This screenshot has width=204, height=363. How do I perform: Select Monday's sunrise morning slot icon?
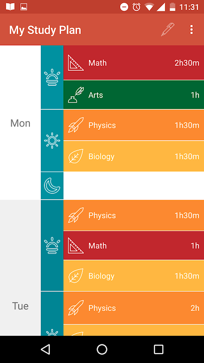click(x=52, y=77)
